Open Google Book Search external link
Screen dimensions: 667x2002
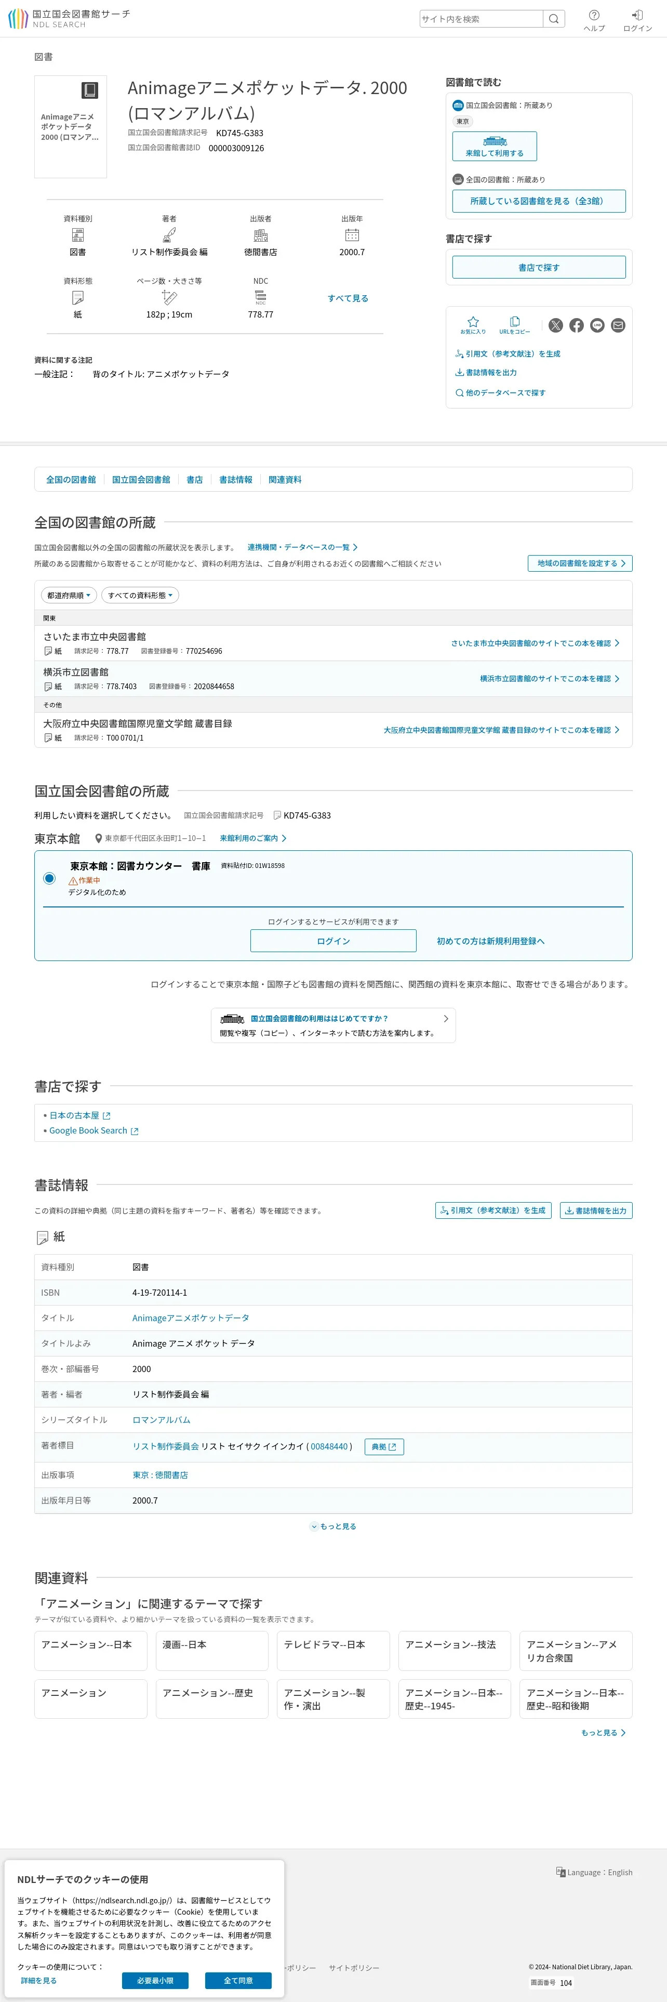point(94,1131)
